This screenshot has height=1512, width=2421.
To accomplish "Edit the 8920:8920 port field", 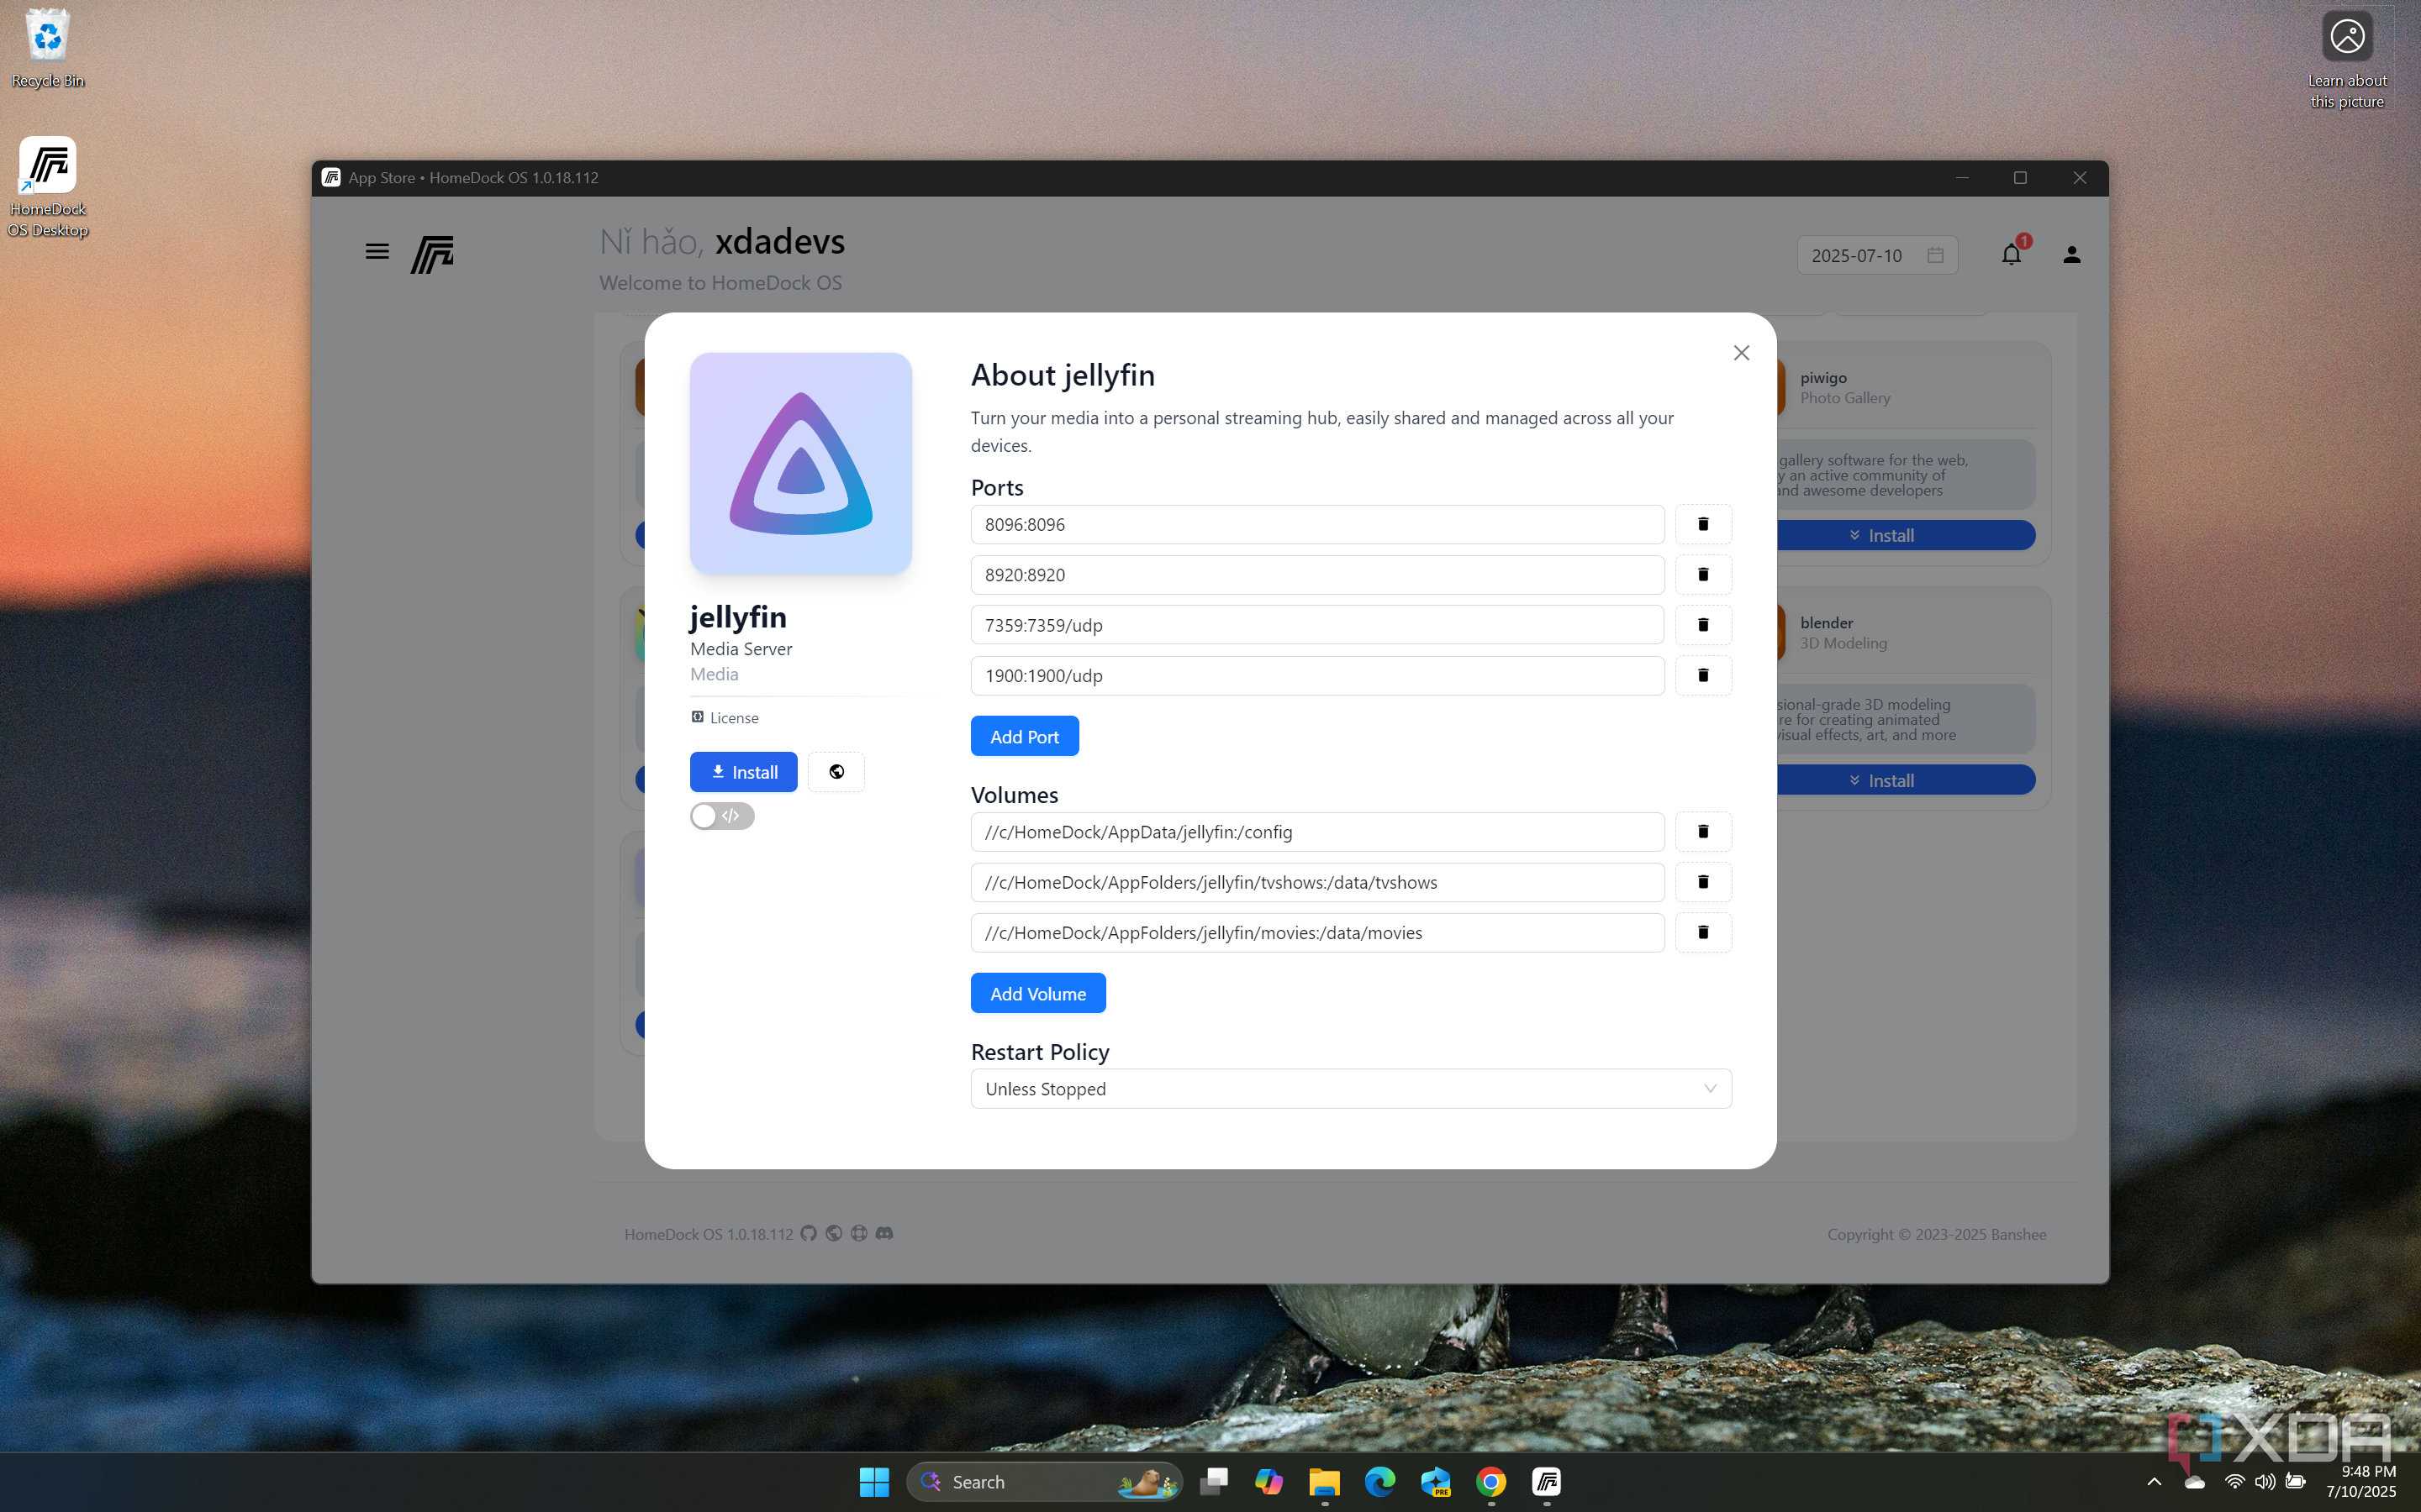I will 1316,574.
